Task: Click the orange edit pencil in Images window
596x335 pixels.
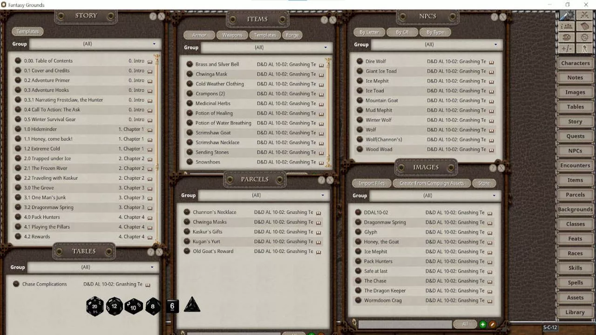Action: click(492, 324)
